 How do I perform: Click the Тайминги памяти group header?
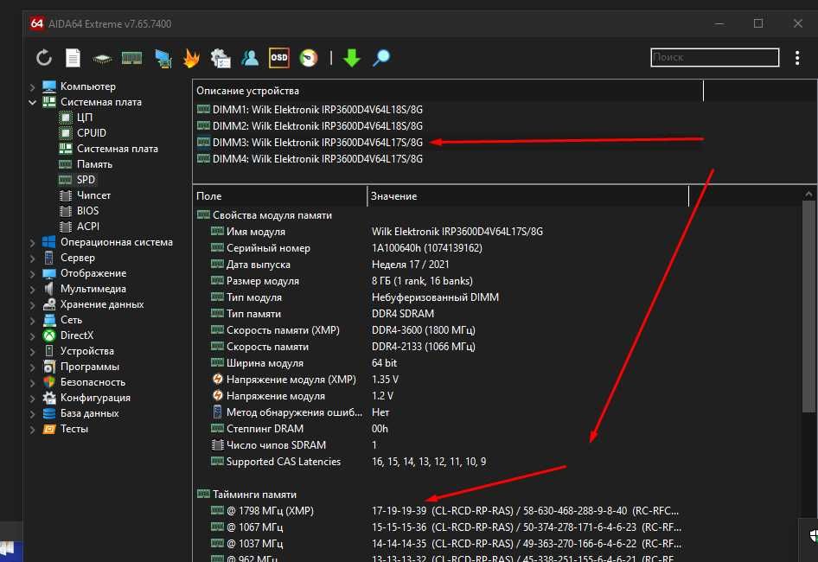click(246, 495)
